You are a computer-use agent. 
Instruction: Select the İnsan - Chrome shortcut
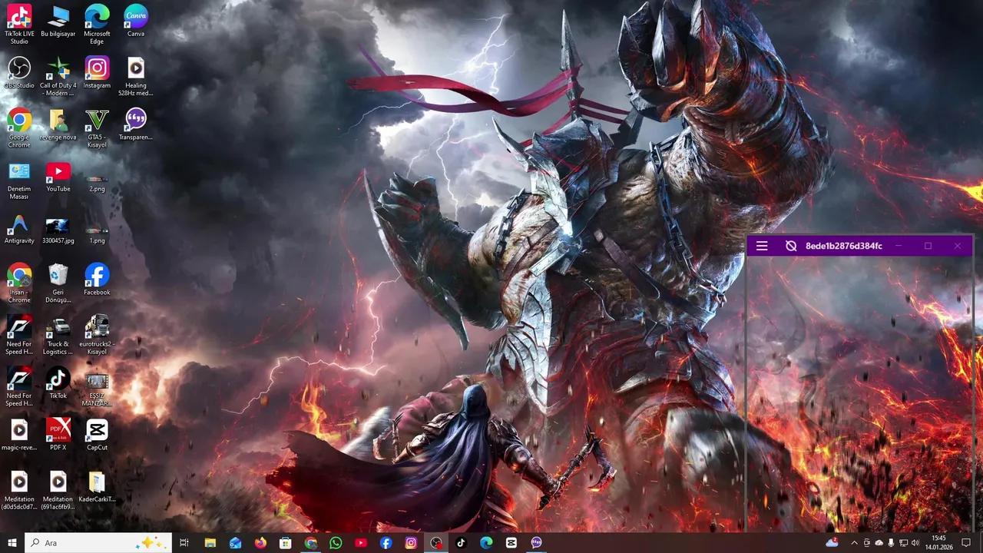click(19, 283)
